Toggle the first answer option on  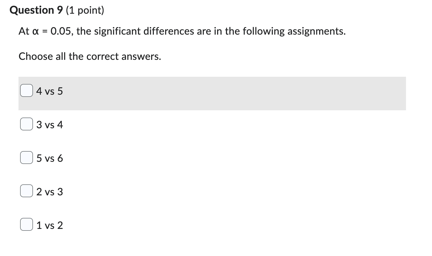tap(26, 91)
